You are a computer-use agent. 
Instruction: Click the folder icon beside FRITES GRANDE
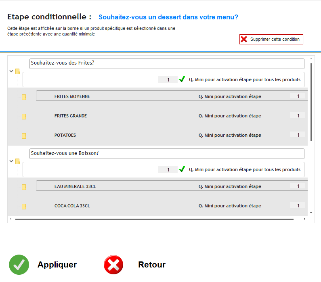24,116
